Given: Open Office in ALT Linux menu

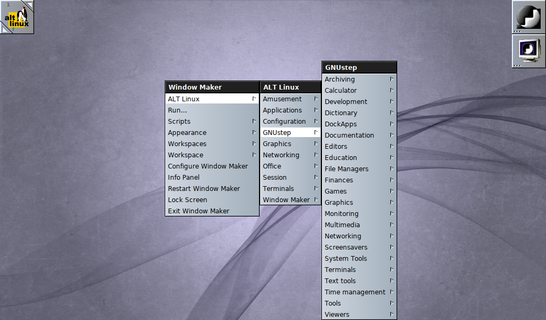Looking at the screenshot, I should [x=291, y=166].
